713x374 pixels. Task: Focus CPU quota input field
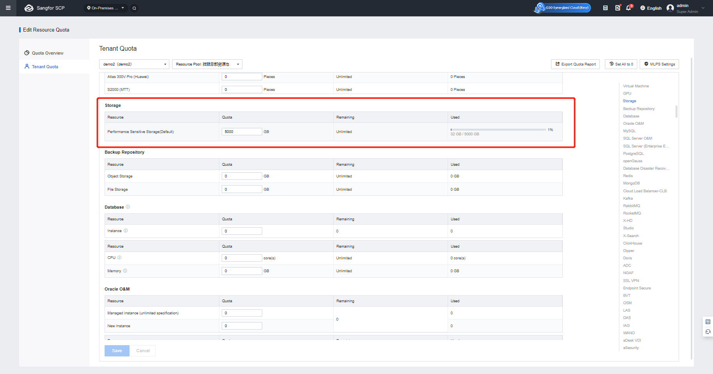coord(242,258)
